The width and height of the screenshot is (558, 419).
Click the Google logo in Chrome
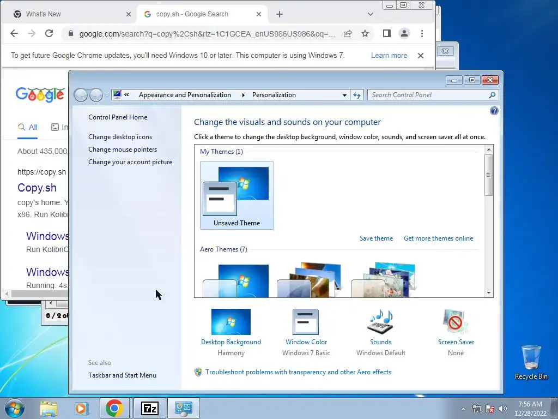point(40,95)
